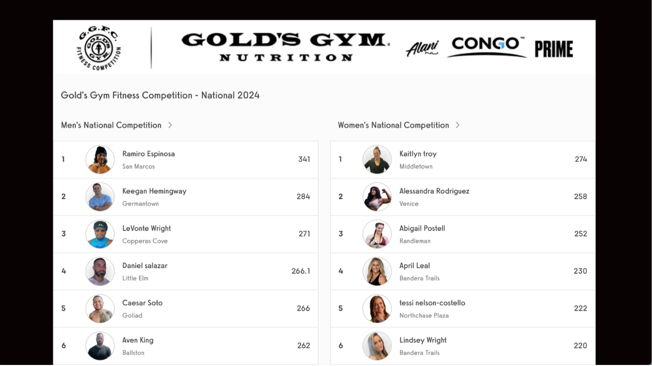The width and height of the screenshot is (652, 366).
Task: Open the Women's National Competition leaderboard
Action: point(393,125)
